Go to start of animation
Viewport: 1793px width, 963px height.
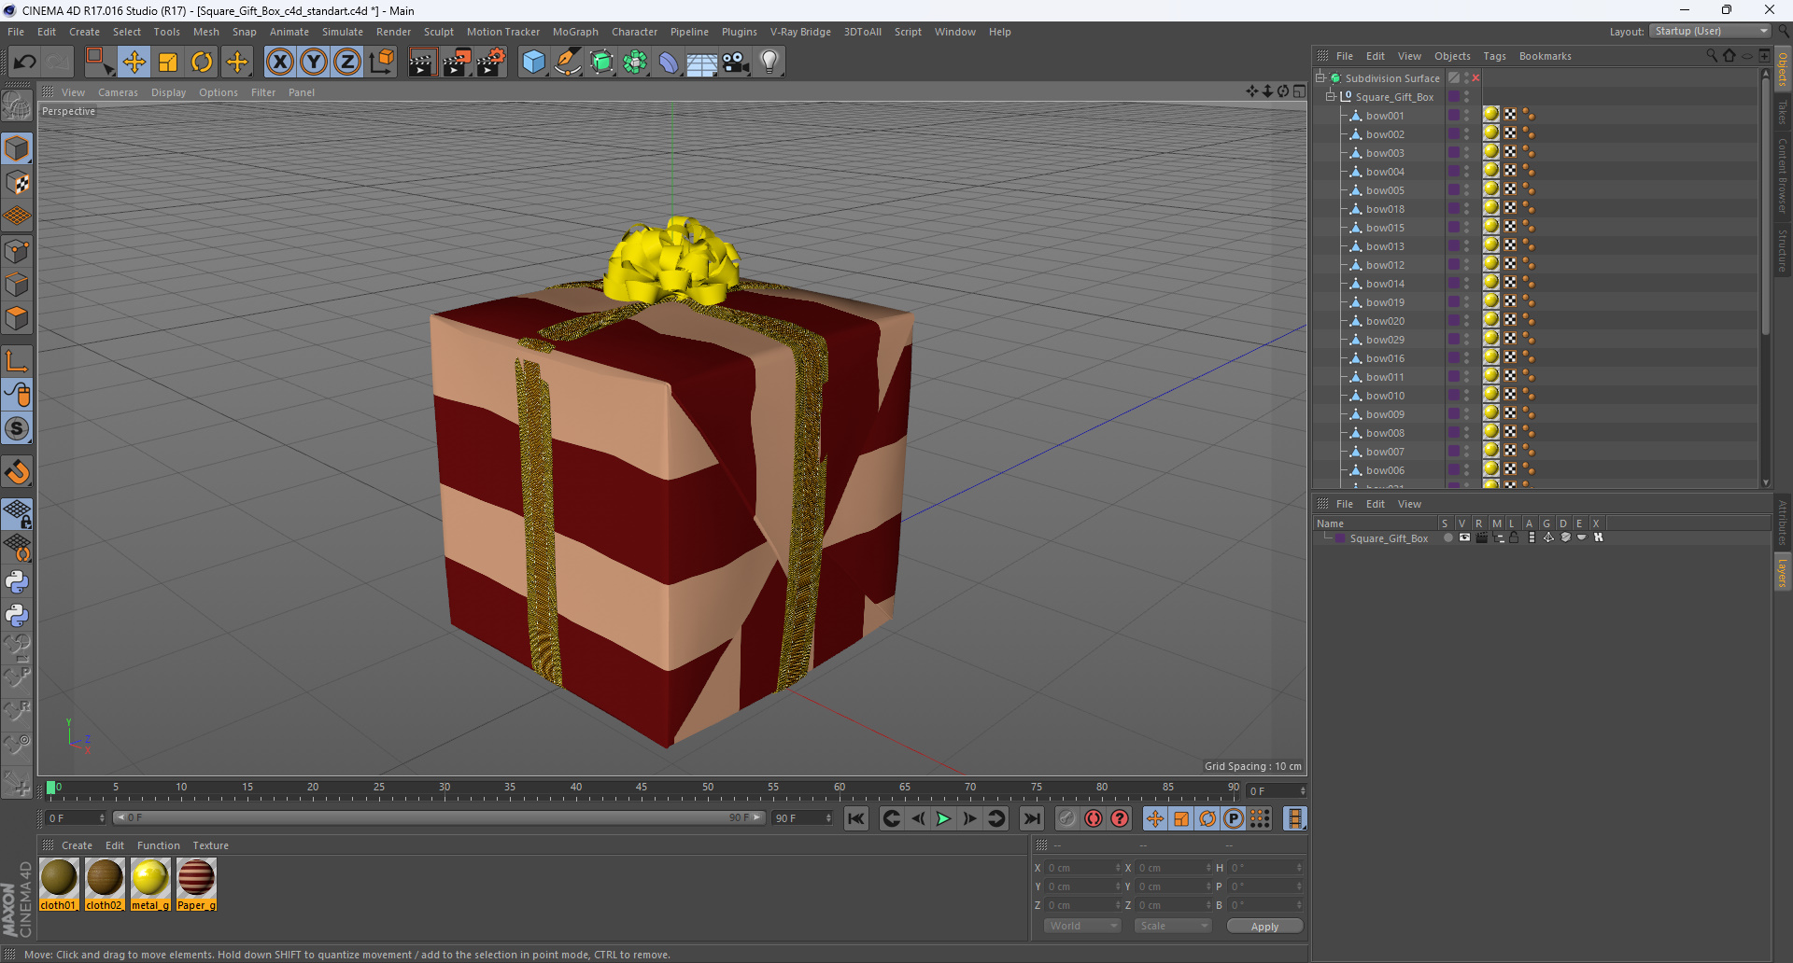point(855,818)
